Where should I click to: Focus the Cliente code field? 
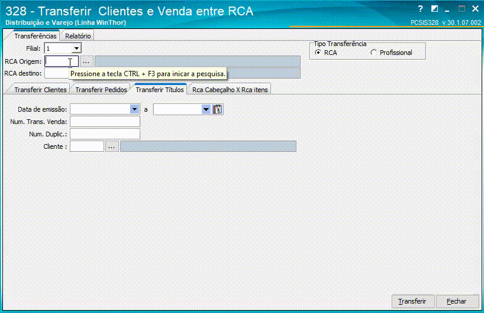click(87, 146)
